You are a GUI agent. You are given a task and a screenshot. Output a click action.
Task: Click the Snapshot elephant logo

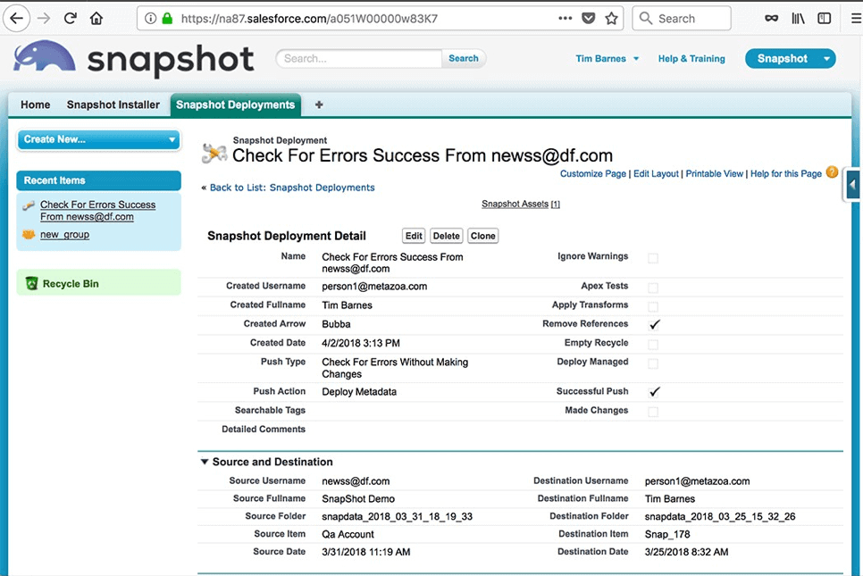point(44,56)
